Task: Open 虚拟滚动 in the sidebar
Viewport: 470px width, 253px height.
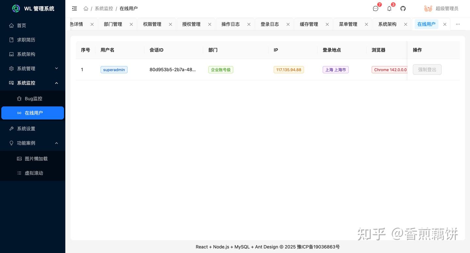Action: [x=33, y=173]
